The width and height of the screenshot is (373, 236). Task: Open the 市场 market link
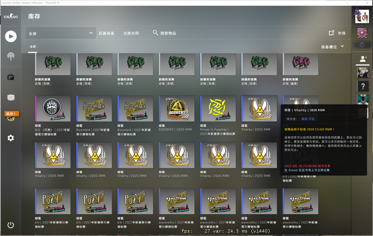pos(341,33)
